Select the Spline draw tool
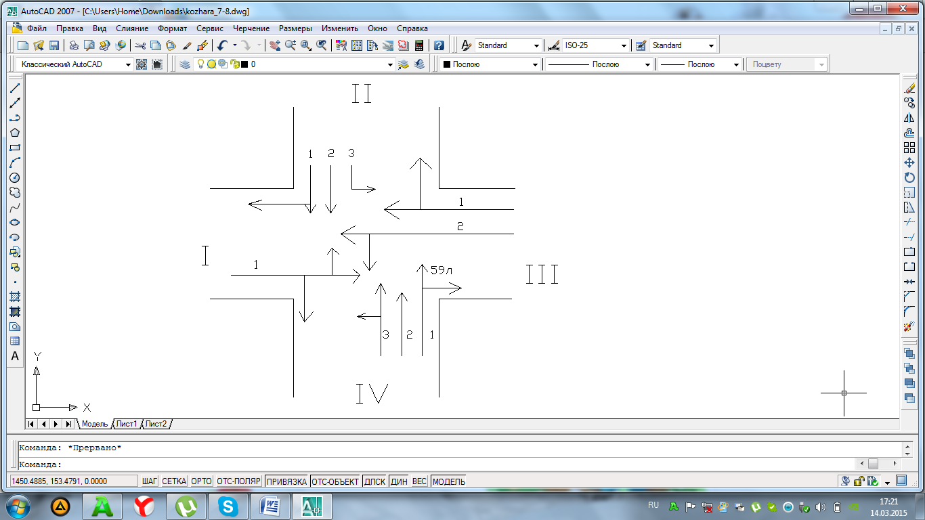Image resolution: width=925 pixels, height=520 pixels. coord(15,207)
